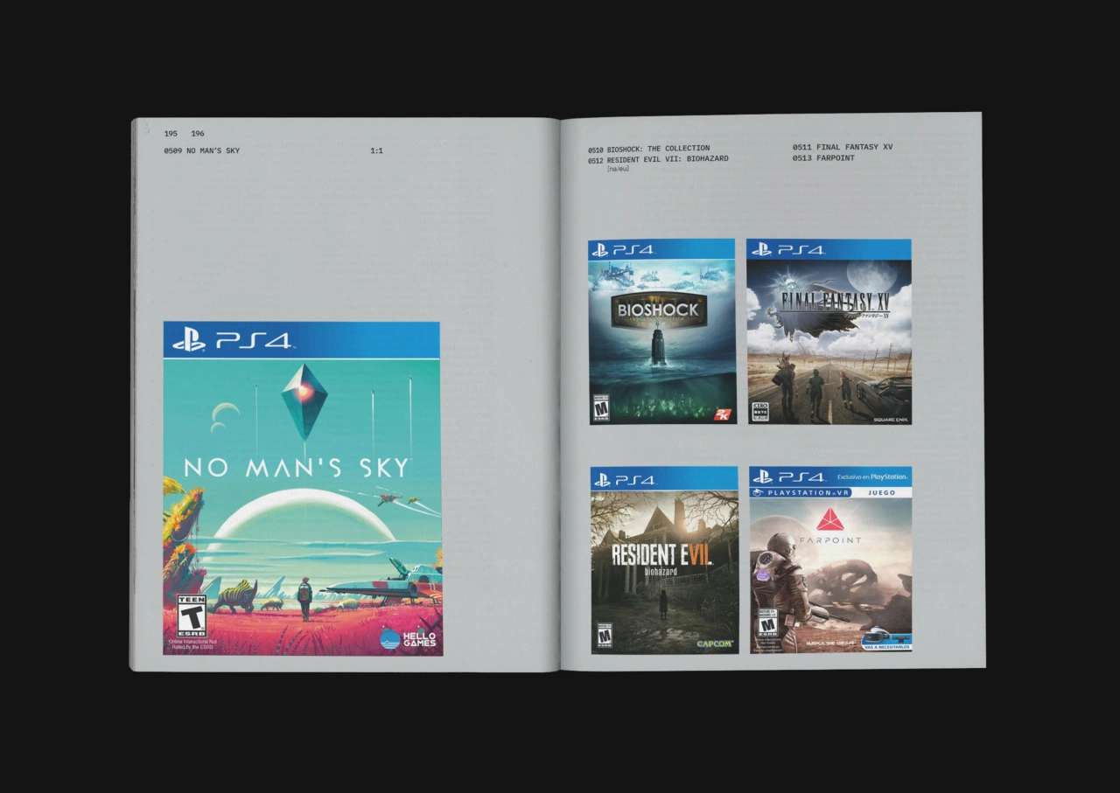The image size is (1120, 793).
Task: Click the PS4 logo on the Farpoint cover
Action: [788, 477]
